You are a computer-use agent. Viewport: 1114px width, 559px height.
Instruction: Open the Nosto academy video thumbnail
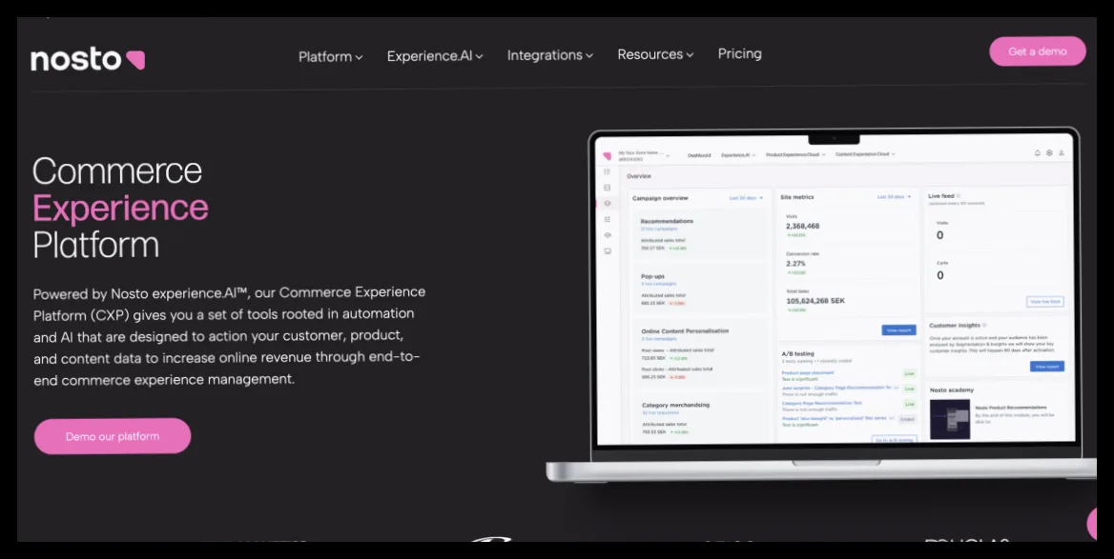pos(950,419)
